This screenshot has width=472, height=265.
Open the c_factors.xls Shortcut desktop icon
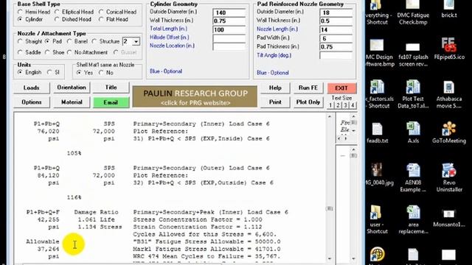378,94
